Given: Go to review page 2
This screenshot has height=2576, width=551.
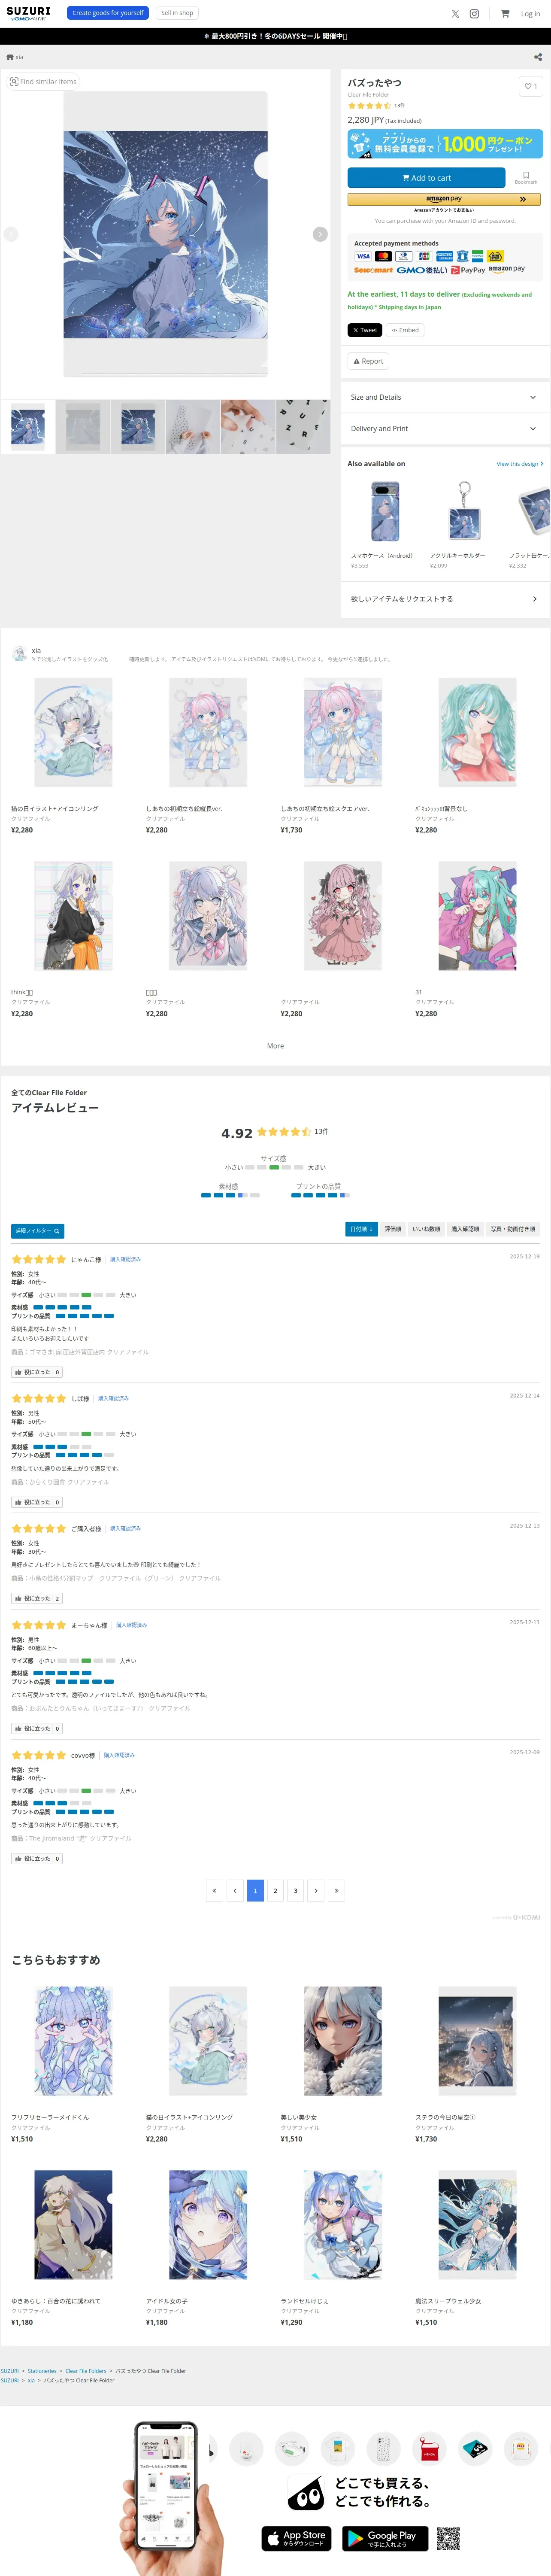Looking at the screenshot, I should coord(275,1890).
